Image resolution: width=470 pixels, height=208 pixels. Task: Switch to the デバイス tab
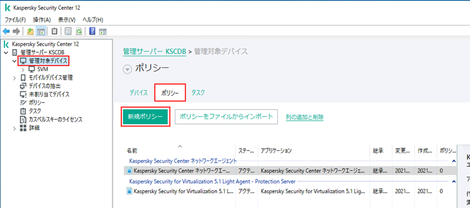point(139,93)
